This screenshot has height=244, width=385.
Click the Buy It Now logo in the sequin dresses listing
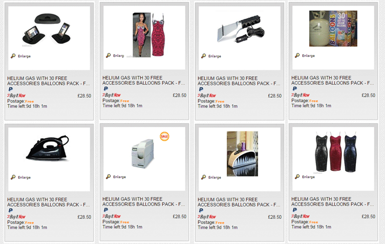tap(301, 216)
